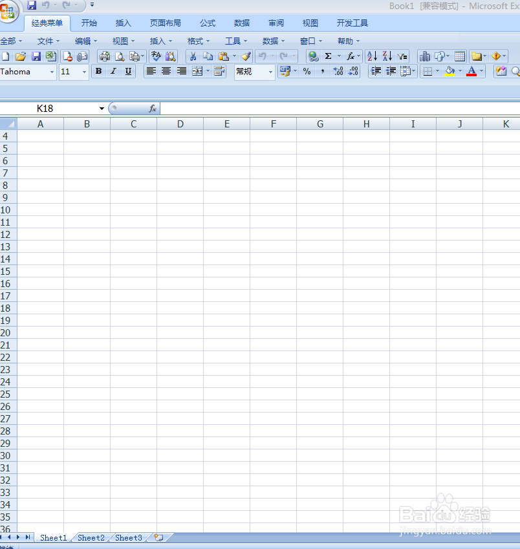Click the Select All corner button
This screenshot has width=520, height=549.
(x=8, y=124)
